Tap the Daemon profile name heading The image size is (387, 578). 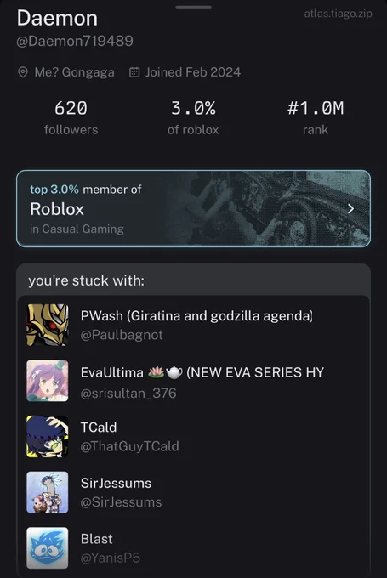tap(57, 18)
